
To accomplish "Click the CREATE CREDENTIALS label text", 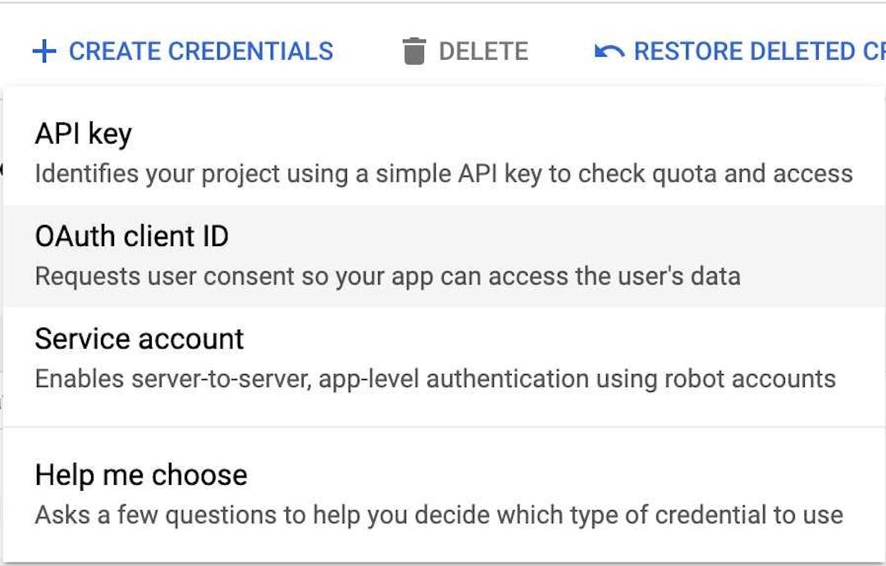I will click(x=201, y=51).
